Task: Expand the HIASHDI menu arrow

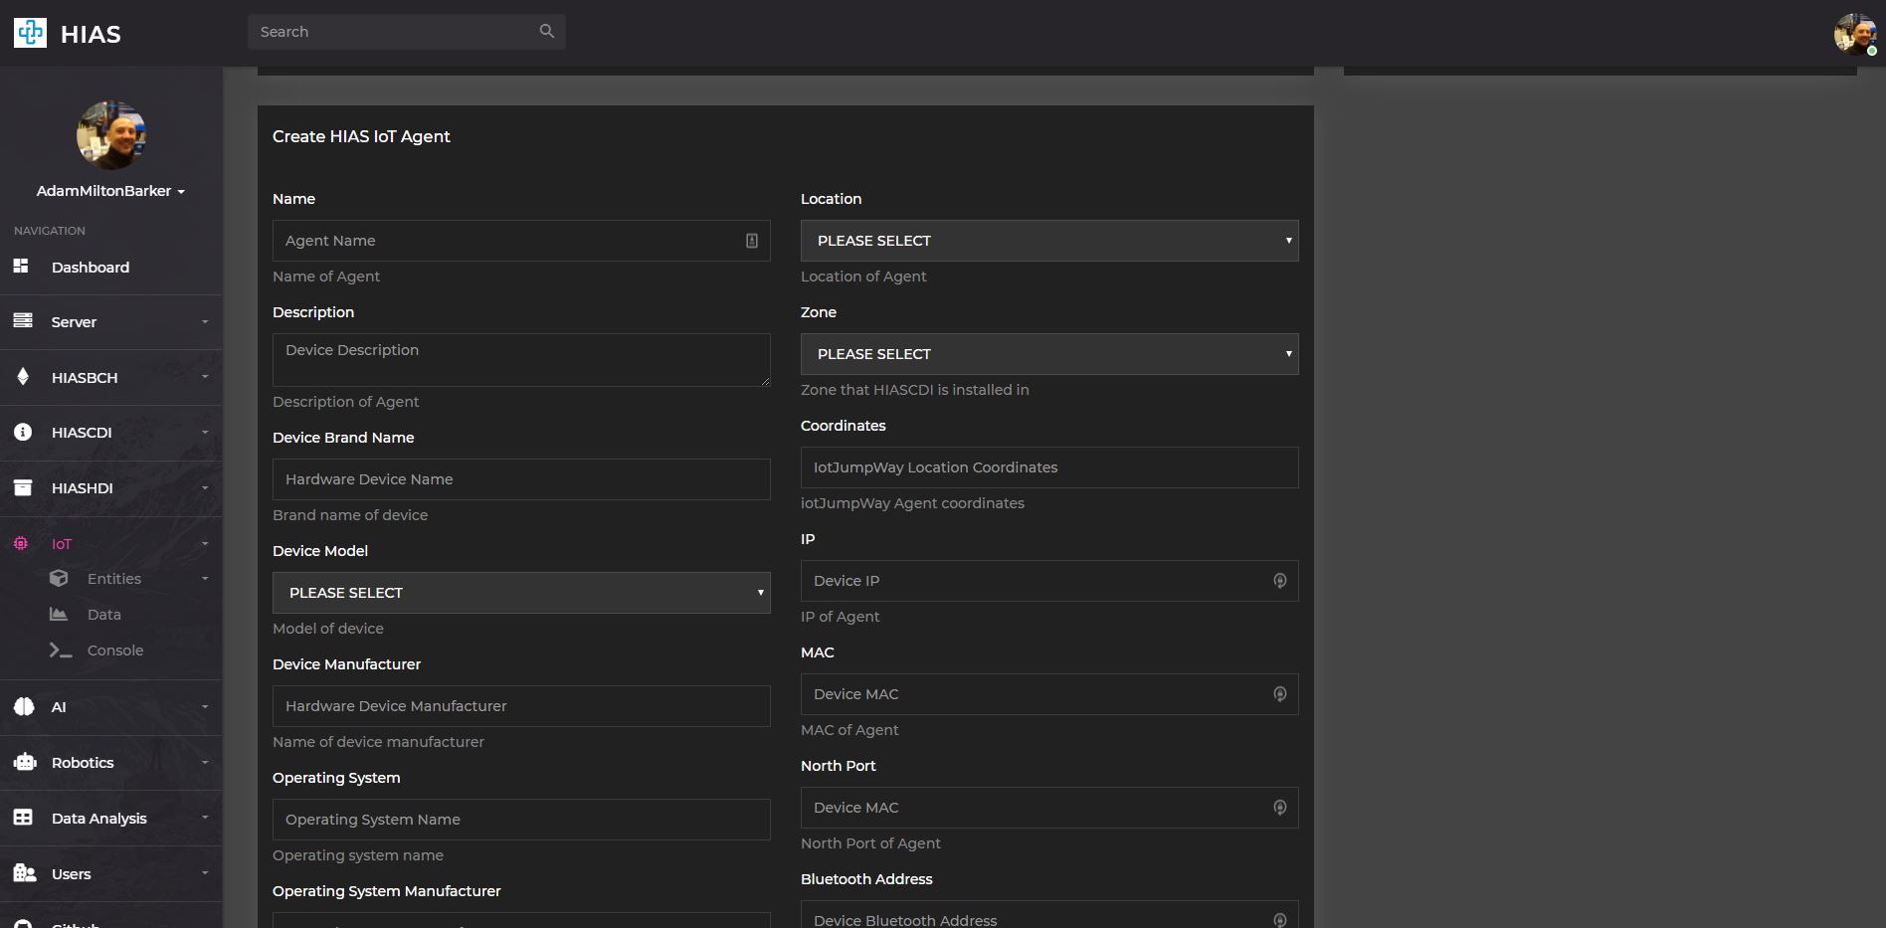Action: tap(205, 488)
